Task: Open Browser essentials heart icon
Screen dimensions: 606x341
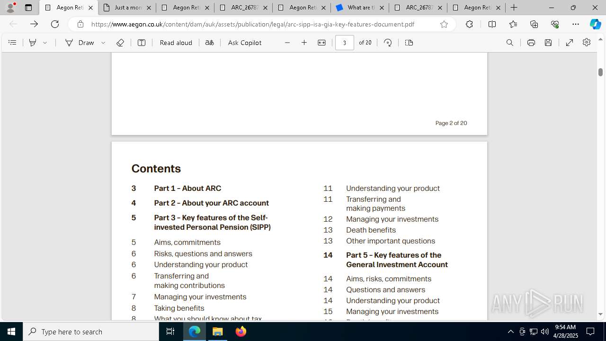Action: tap(555, 24)
